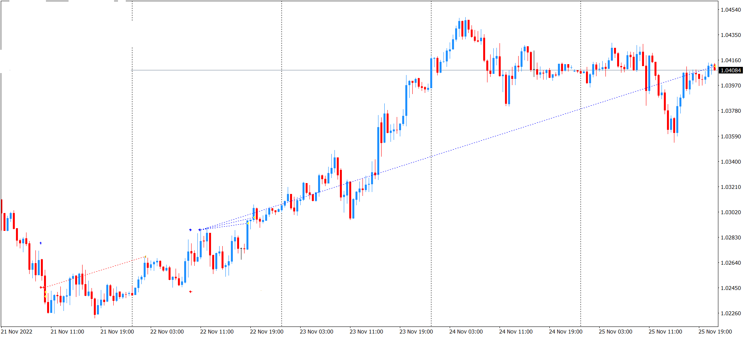Click the 22 Nov 11:00 time label

click(217, 332)
